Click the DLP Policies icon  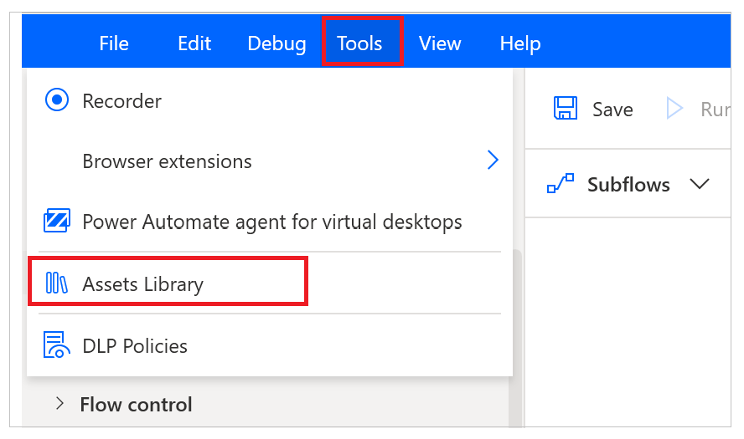point(56,345)
